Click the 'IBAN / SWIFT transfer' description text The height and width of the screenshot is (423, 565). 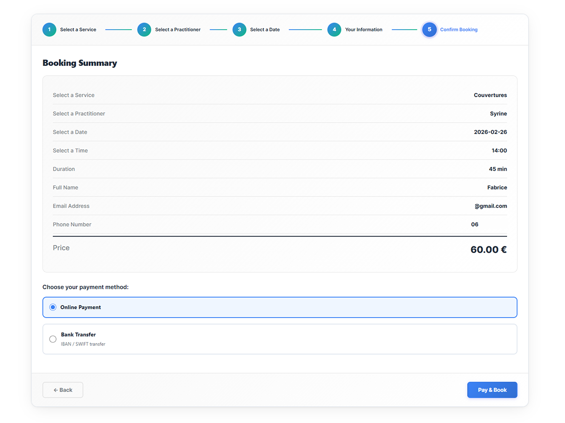83,344
